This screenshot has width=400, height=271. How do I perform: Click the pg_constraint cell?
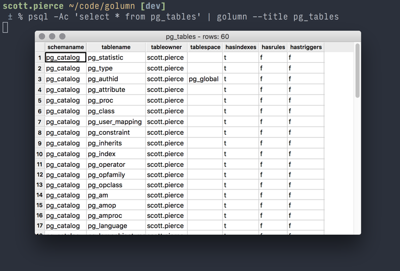[x=116, y=133]
